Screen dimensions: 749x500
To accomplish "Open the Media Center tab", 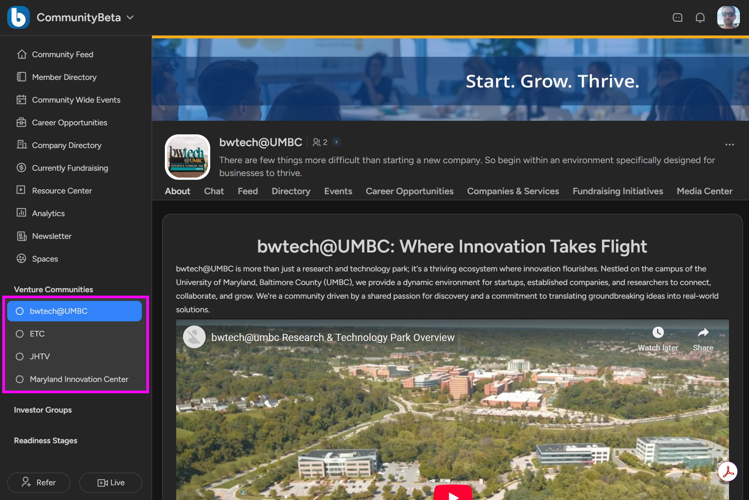I will [704, 191].
